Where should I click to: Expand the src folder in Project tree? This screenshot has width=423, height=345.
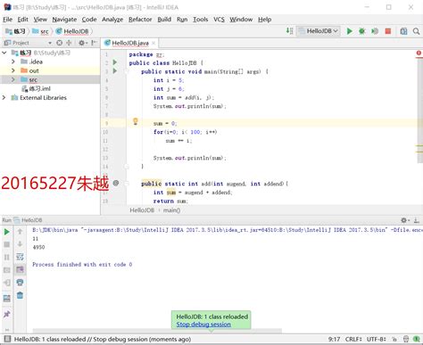(x=13, y=79)
